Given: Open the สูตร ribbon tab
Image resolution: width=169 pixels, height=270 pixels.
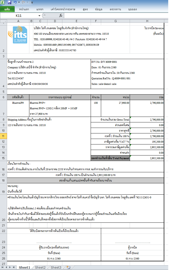Looking at the screenshot, I should tap(85, 9).
